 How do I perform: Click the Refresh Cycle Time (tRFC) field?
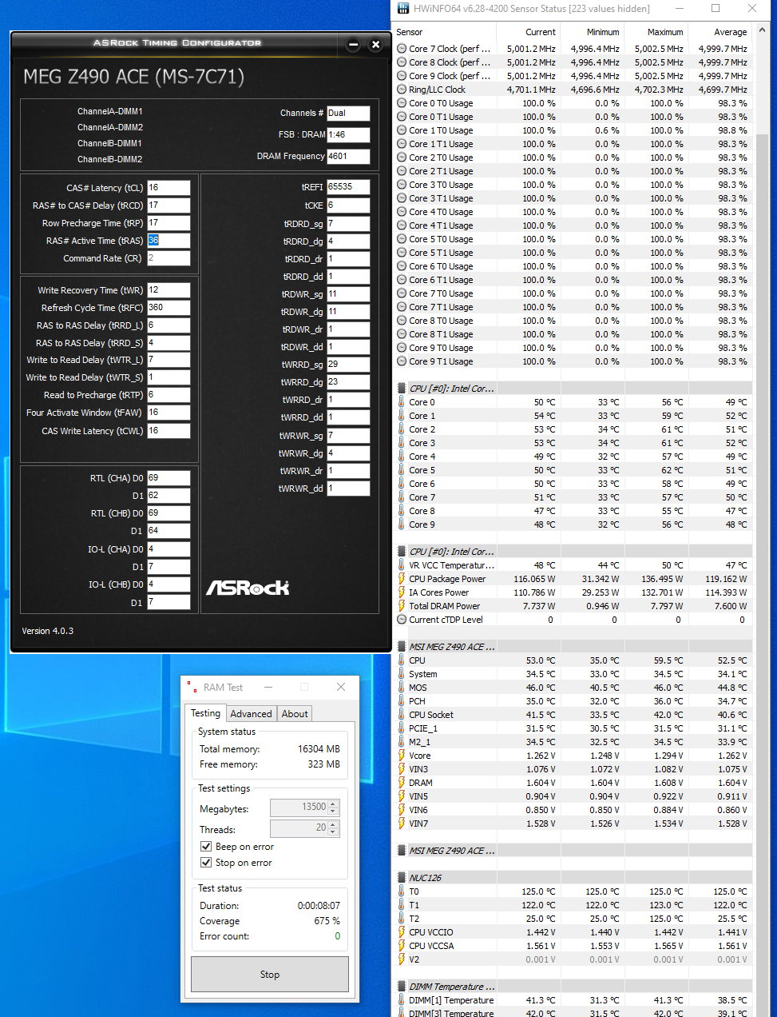pyautogui.click(x=168, y=308)
